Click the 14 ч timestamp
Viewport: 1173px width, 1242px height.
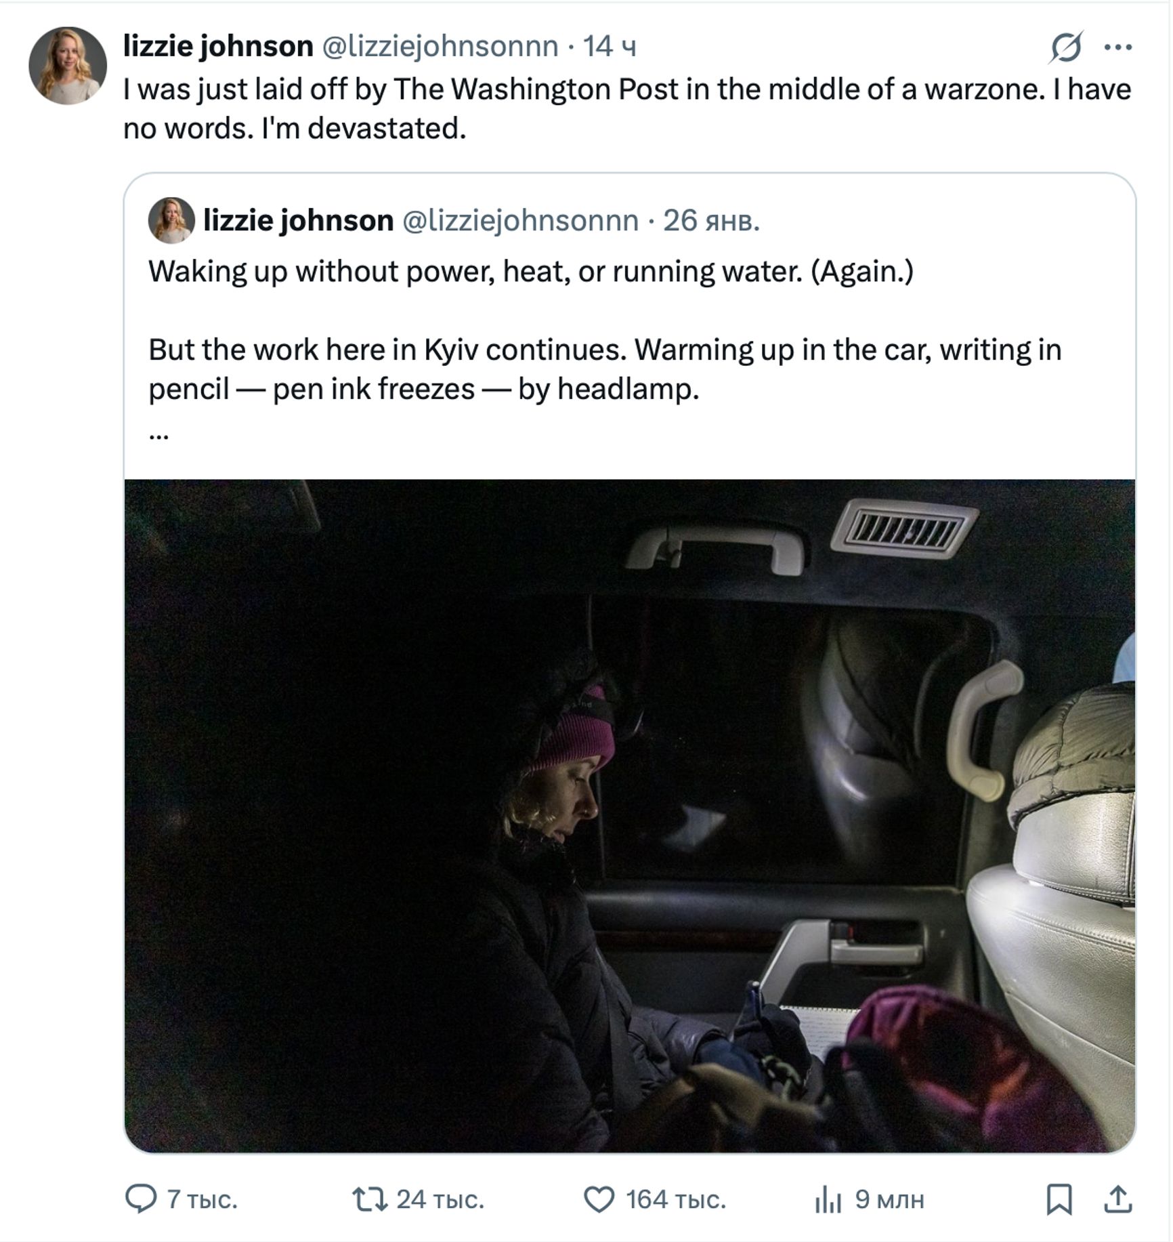[x=610, y=46]
